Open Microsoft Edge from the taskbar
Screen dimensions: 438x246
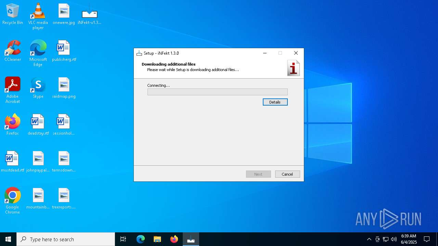click(x=141, y=239)
